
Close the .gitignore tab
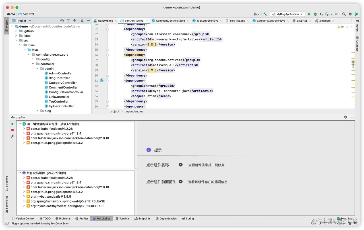click(333, 21)
